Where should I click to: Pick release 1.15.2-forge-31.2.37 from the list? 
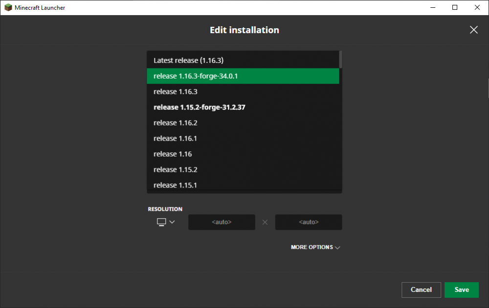(199, 107)
